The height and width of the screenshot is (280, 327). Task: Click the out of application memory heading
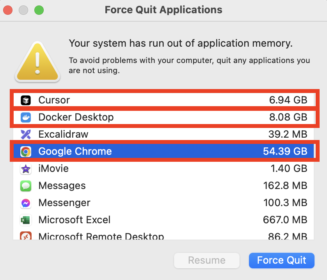181,44
